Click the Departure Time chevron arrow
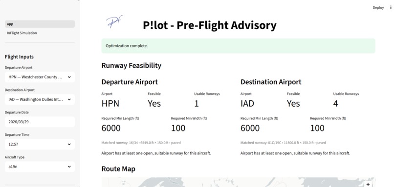Image resolution: width=394 pixels, height=187 pixels. (x=69, y=144)
